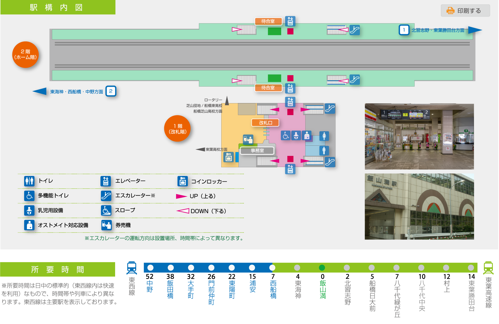499x324 pixels.
Task: Click the wheelchair toilet icon on floor map
Action: [285, 135]
